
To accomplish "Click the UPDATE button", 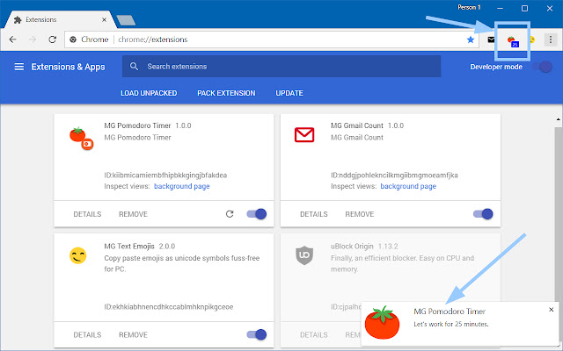I will 289,93.
